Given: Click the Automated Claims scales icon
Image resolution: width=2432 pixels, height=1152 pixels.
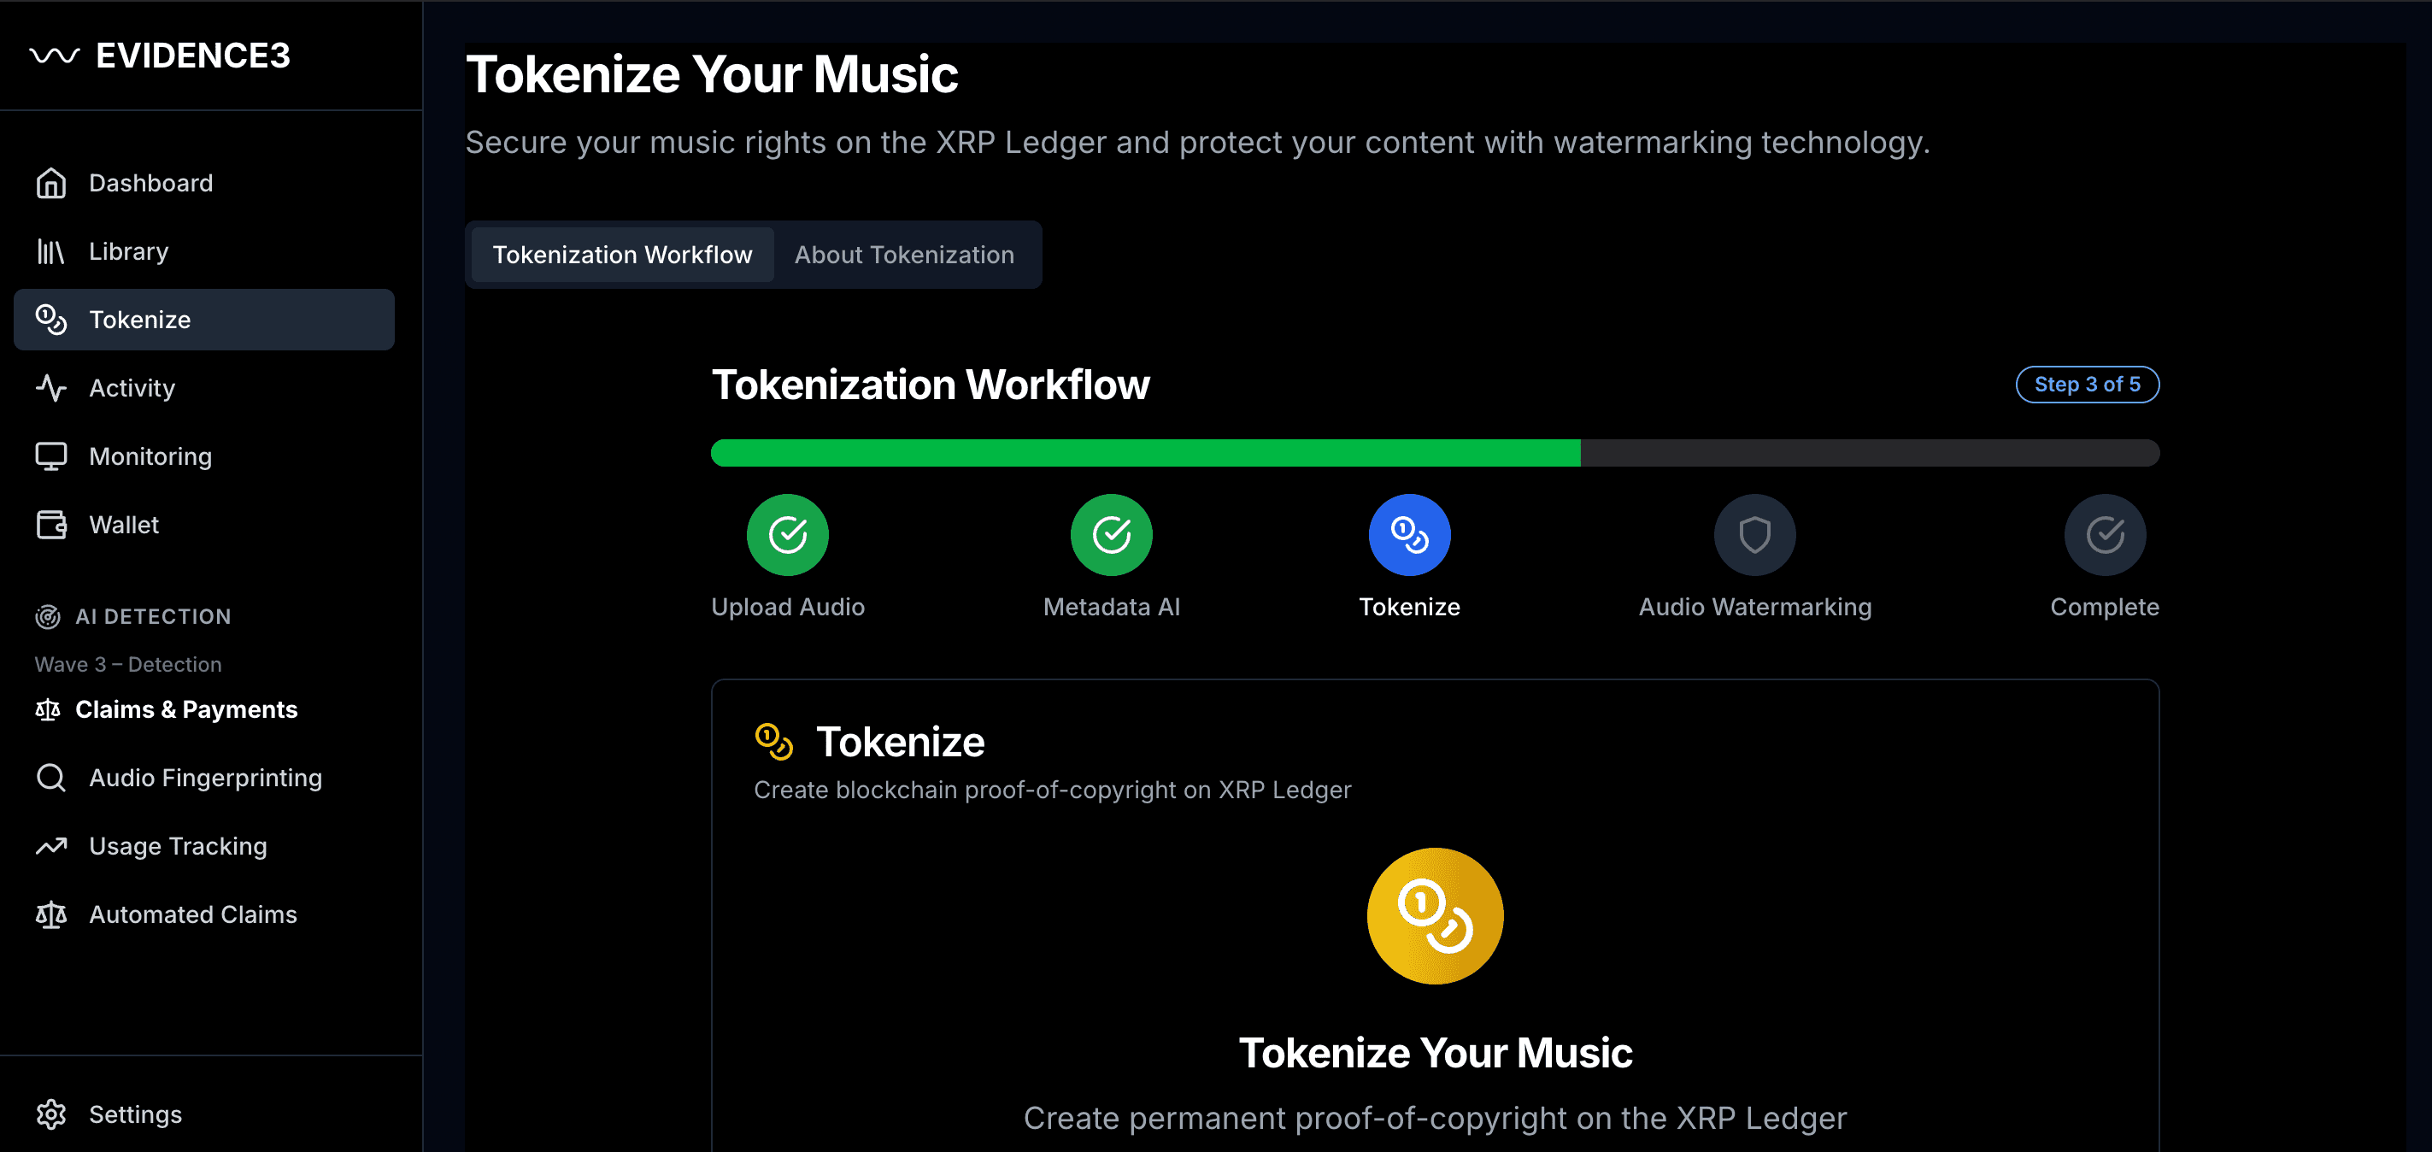Looking at the screenshot, I should (x=51, y=915).
